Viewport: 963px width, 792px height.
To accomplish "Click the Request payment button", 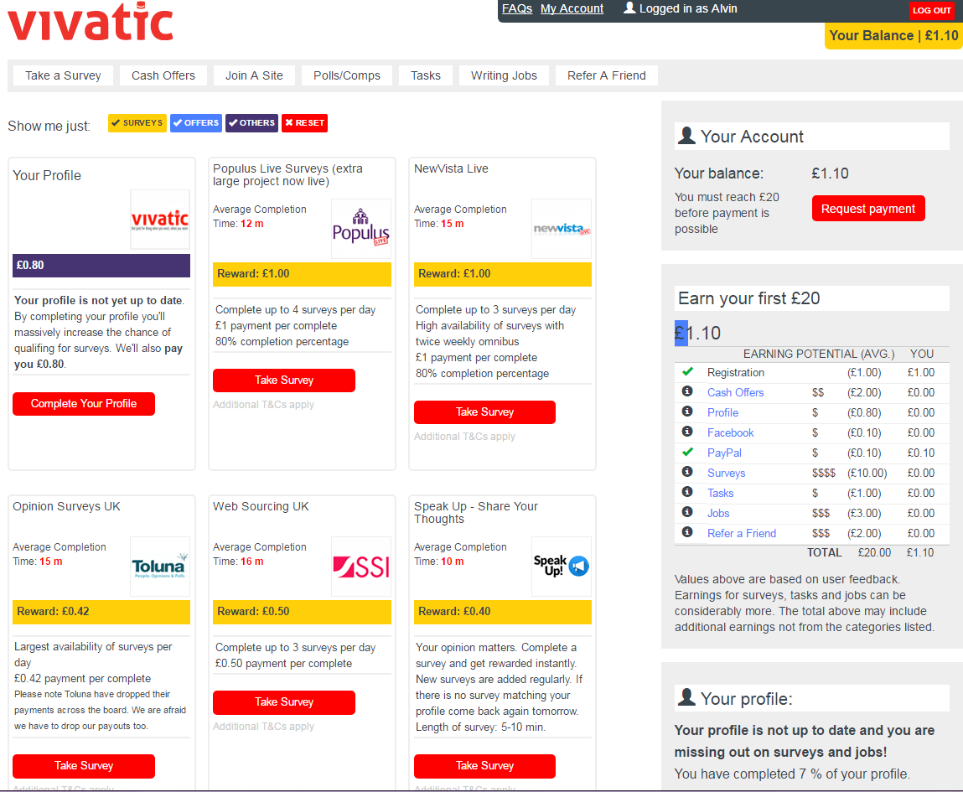I will (868, 209).
